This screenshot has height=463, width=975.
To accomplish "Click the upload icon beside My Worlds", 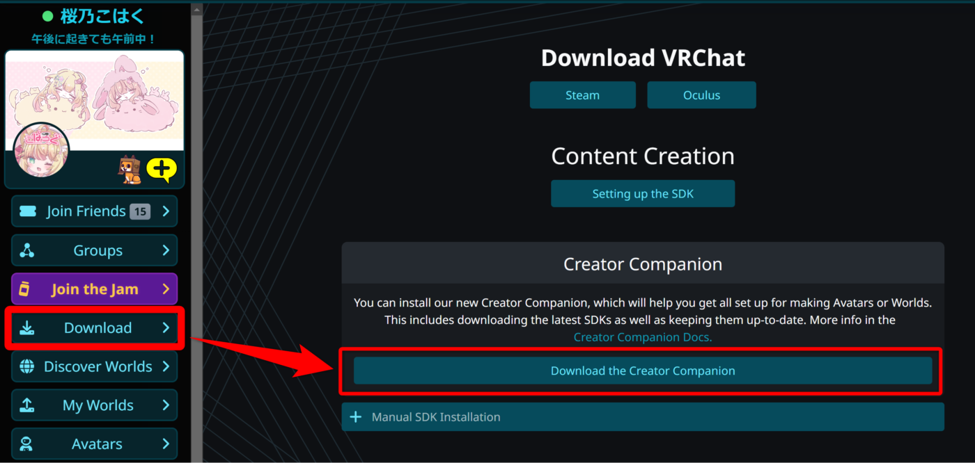I will pyautogui.click(x=27, y=405).
